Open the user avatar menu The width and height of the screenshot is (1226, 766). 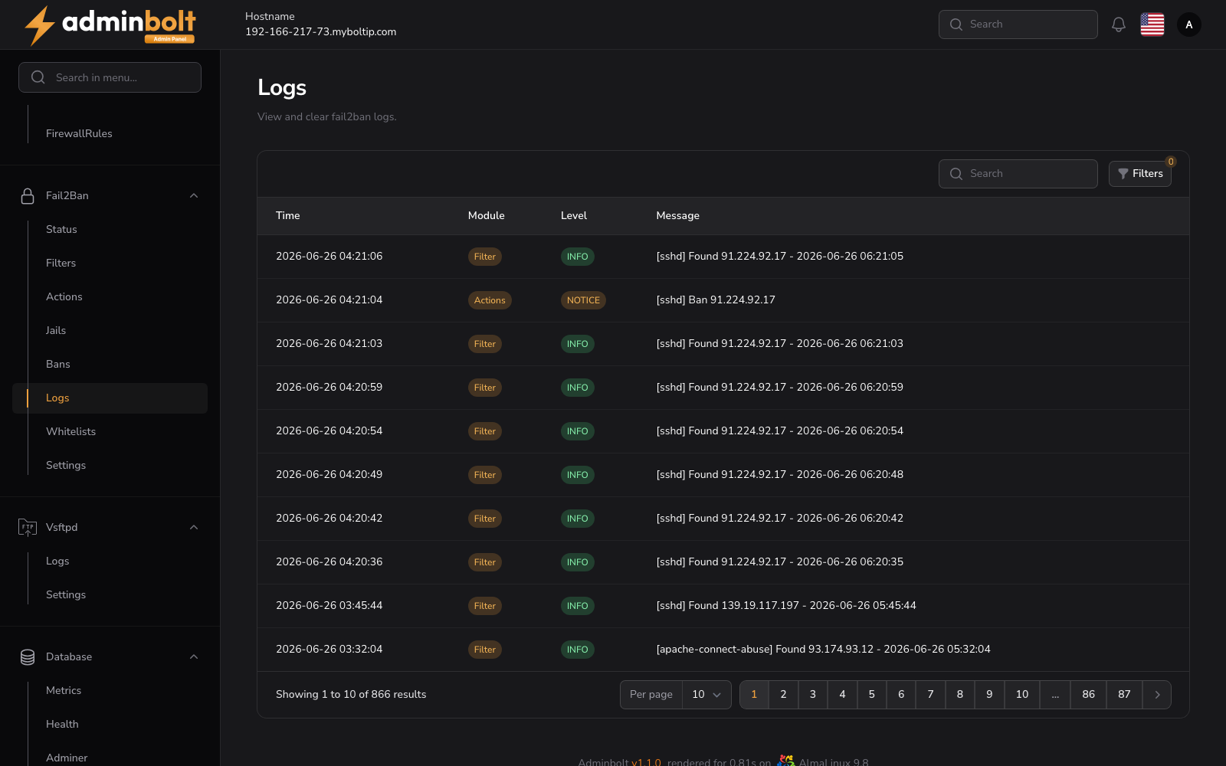tap(1189, 25)
